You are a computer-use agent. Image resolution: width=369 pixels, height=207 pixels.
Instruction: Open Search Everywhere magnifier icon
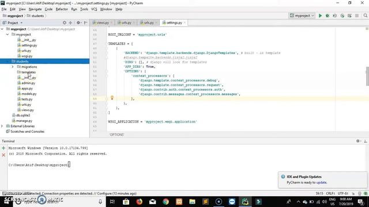[365, 16]
